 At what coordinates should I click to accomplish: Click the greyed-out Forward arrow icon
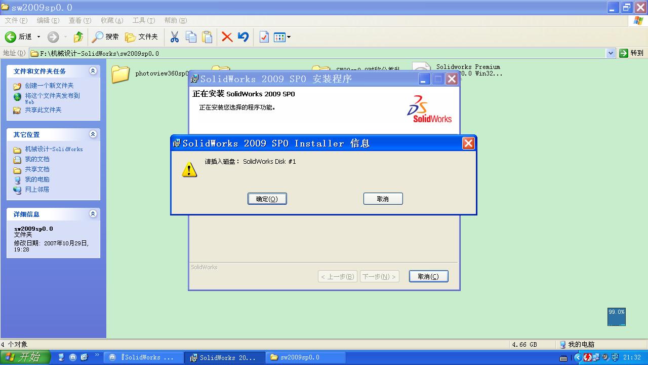click(x=53, y=37)
